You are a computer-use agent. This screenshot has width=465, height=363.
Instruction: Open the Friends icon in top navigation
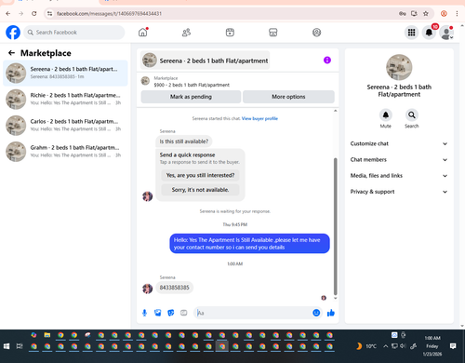[186, 33]
